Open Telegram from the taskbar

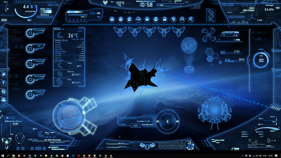[35, 156]
